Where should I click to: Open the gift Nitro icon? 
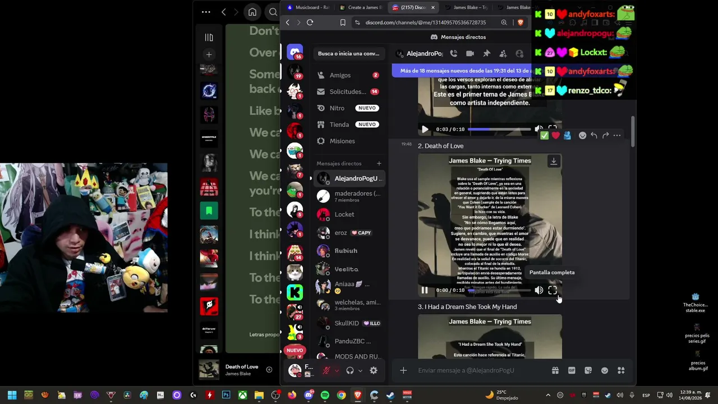coord(555,370)
